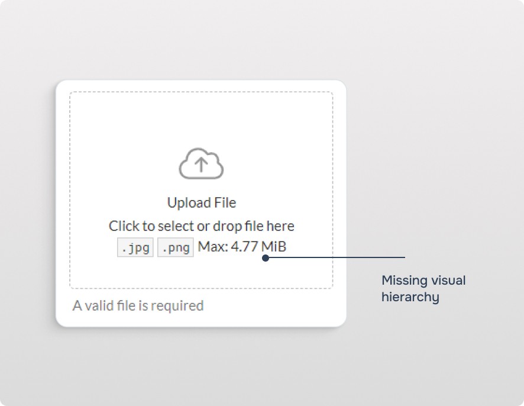Open the Missing visual hierarchy annotation label
The width and height of the screenshot is (524, 406).
pyautogui.click(x=423, y=288)
